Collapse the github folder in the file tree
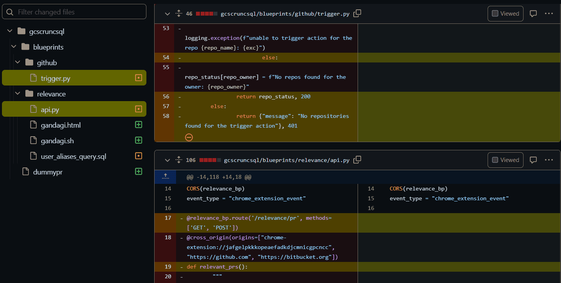561x283 pixels. click(x=17, y=62)
